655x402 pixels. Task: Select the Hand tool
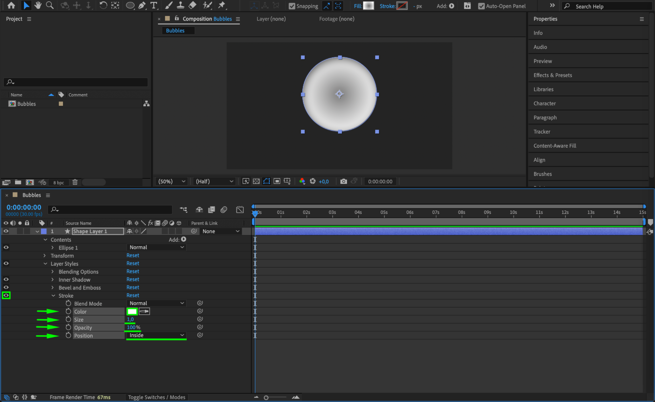coord(38,5)
